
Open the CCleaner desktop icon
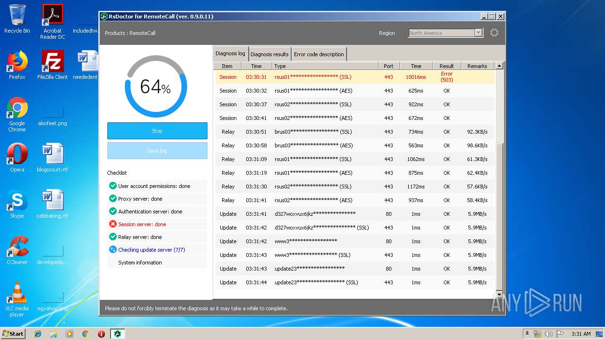pyautogui.click(x=17, y=250)
